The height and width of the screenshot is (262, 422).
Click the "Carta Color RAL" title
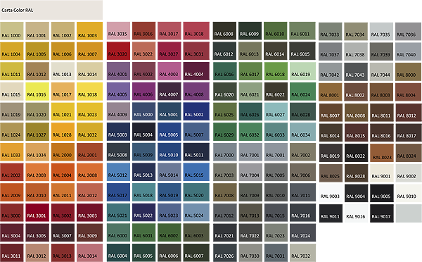click(17, 11)
